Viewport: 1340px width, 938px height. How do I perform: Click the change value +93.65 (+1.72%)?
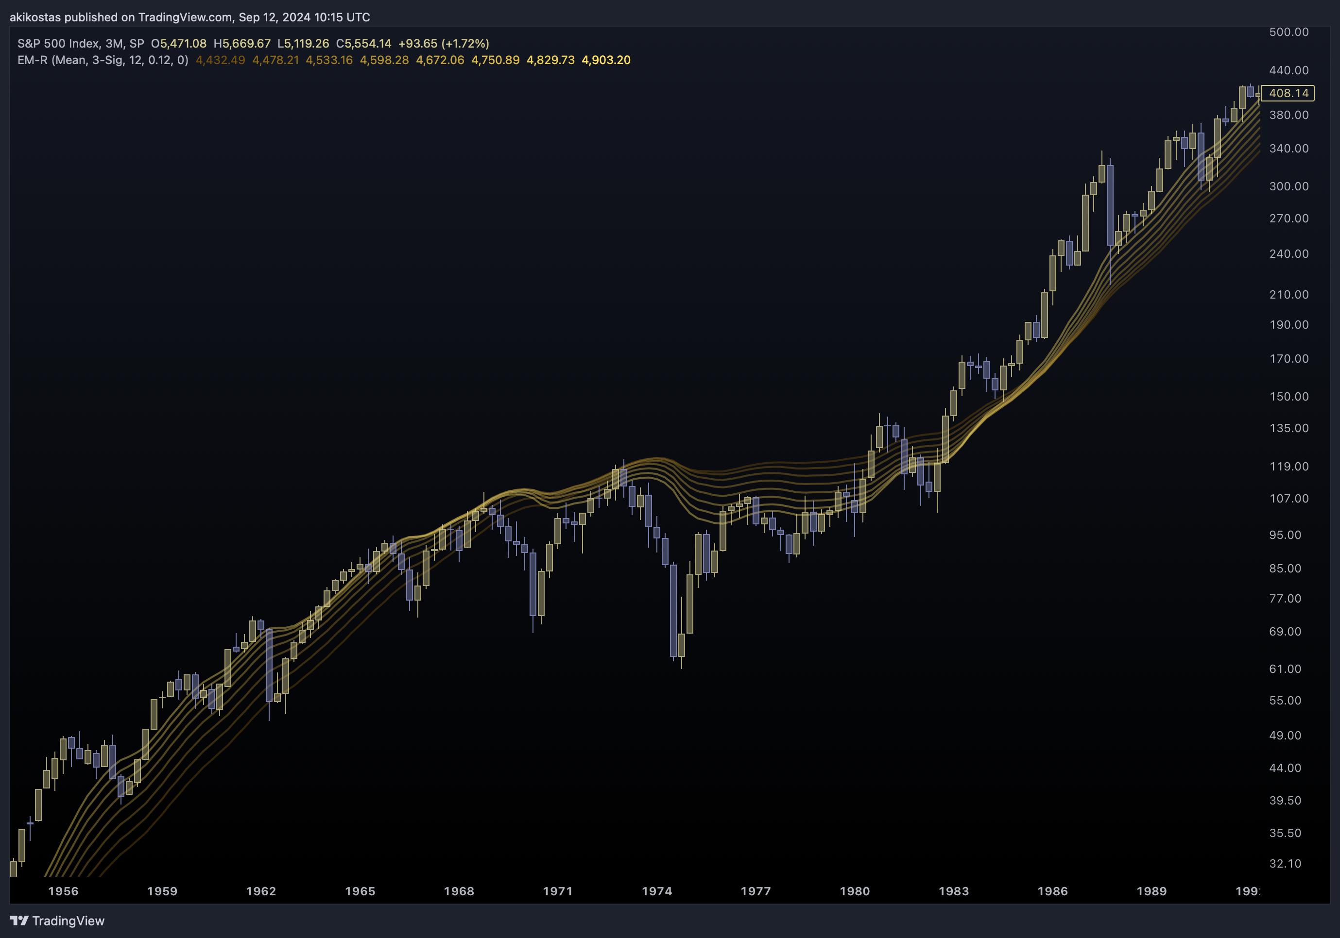(444, 44)
